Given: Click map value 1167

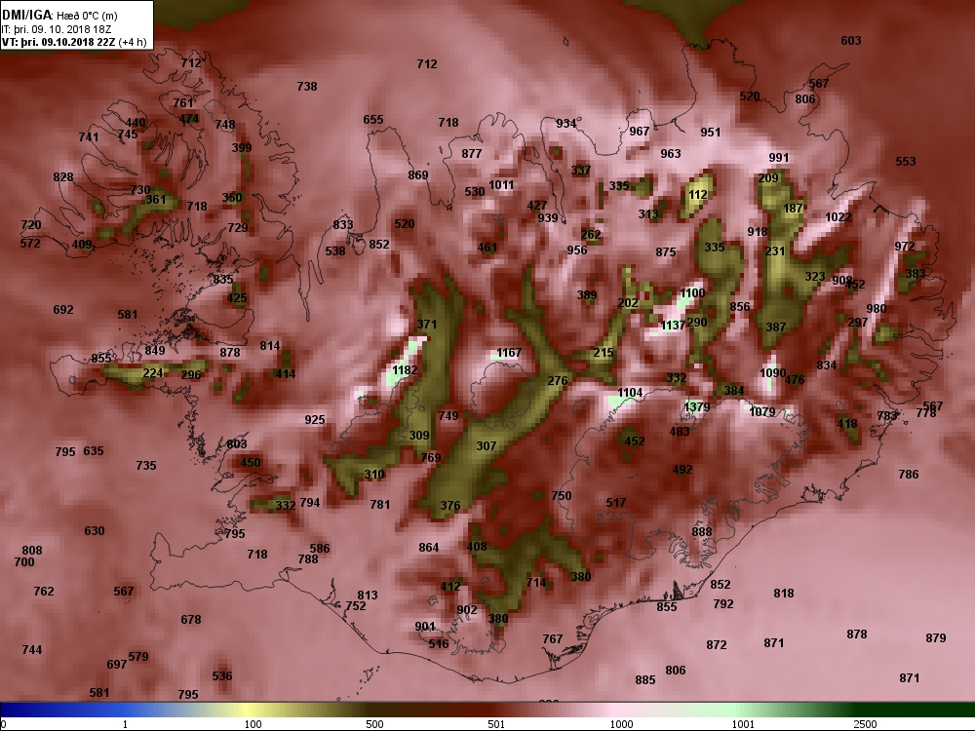Looking at the screenshot, I should coord(509,353).
